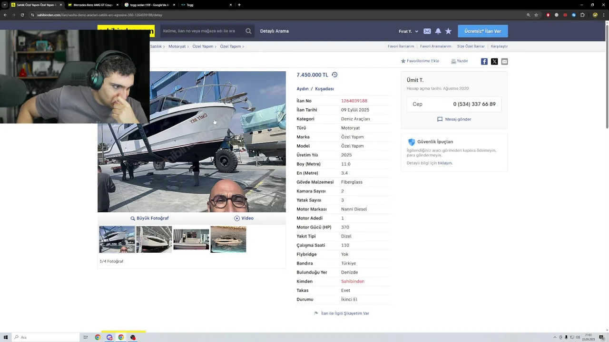Share listing on Facebook
This screenshot has width=609, height=342.
484,61
